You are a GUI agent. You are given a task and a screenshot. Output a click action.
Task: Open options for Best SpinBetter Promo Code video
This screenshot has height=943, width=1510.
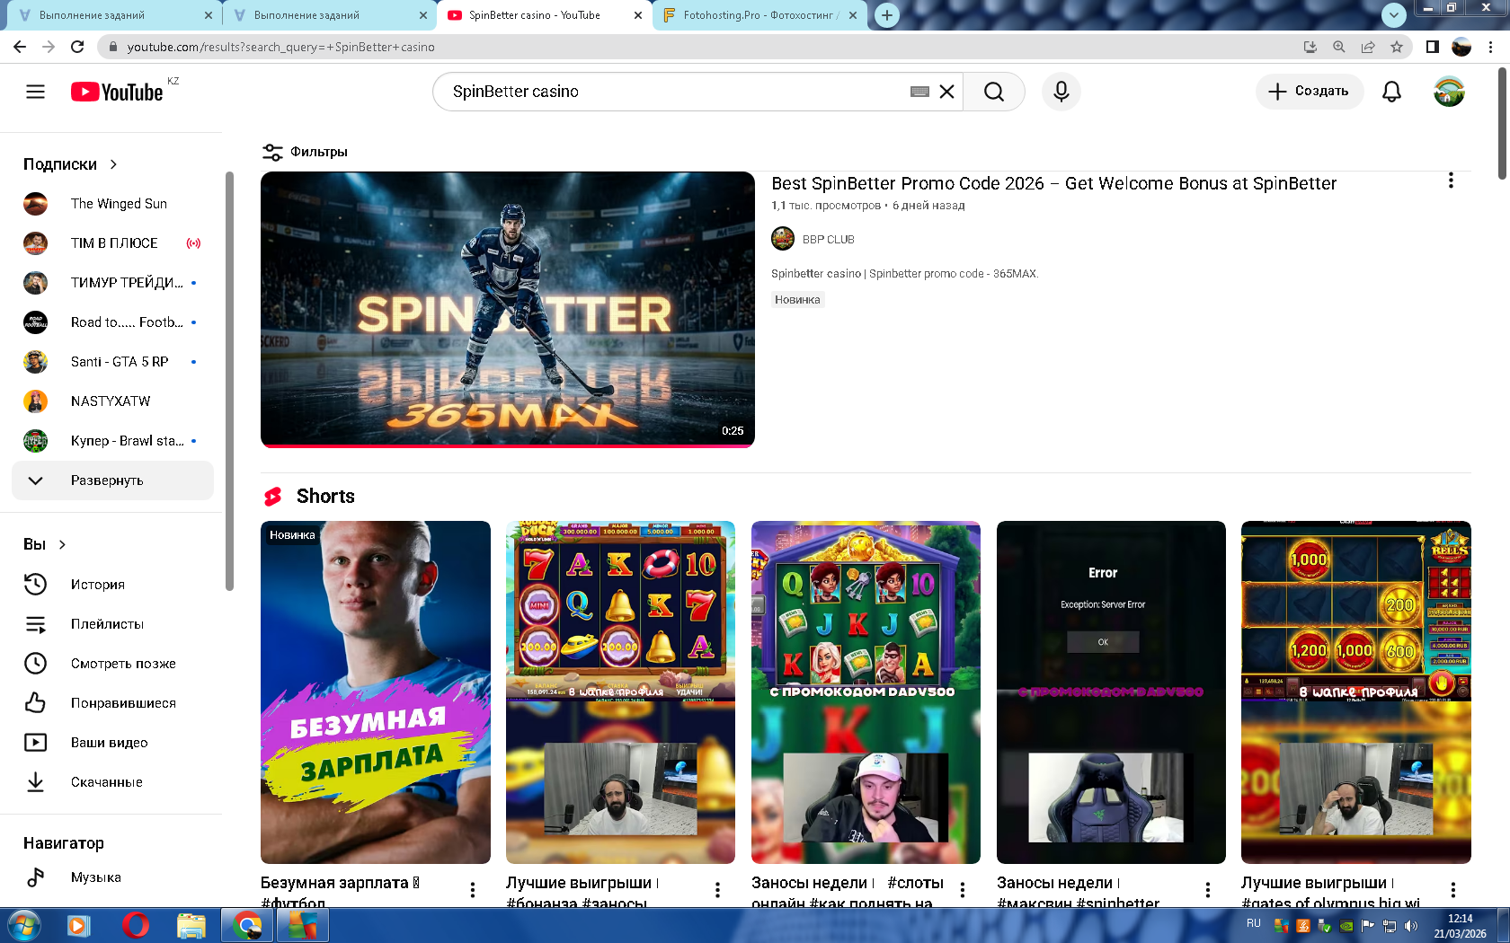(x=1451, y=181)
